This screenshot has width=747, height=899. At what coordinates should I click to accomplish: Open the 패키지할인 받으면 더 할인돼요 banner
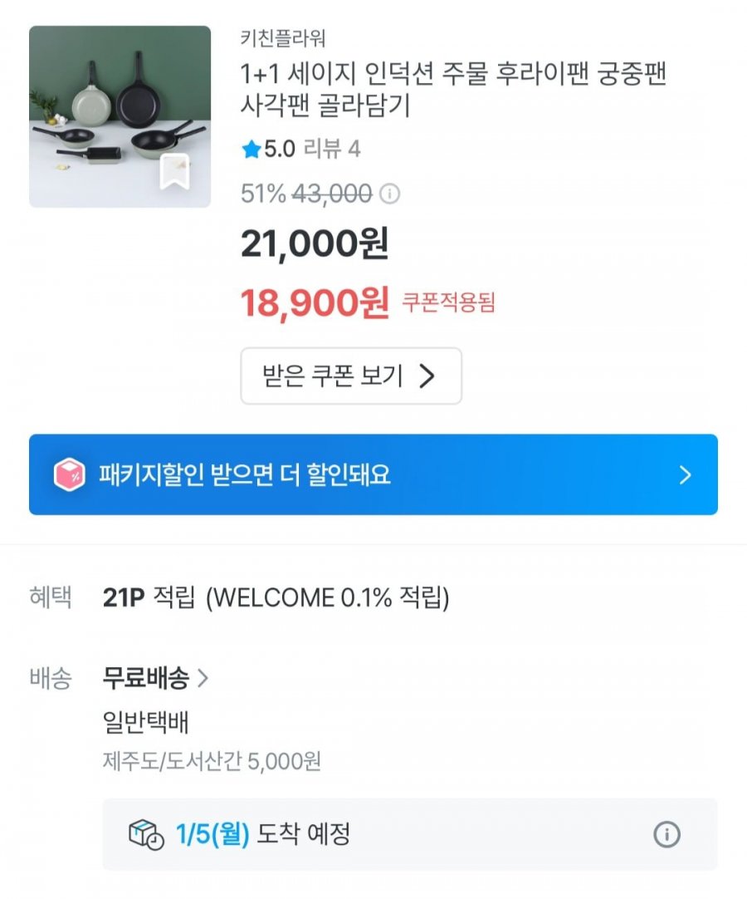(373, 475)
